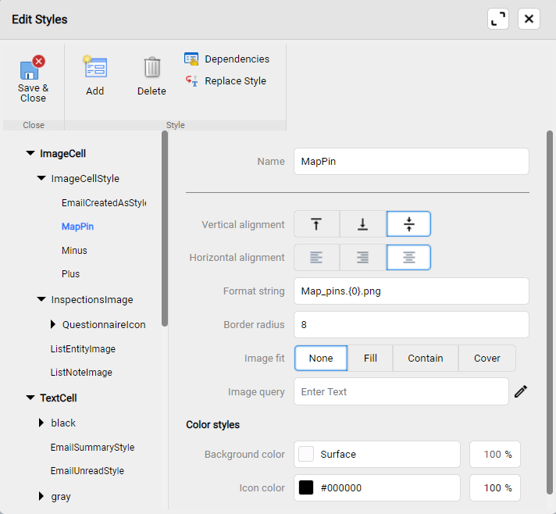Edit image query with pencil icon
The height and width of the screenshot is (514, 556).
[521, 392]
